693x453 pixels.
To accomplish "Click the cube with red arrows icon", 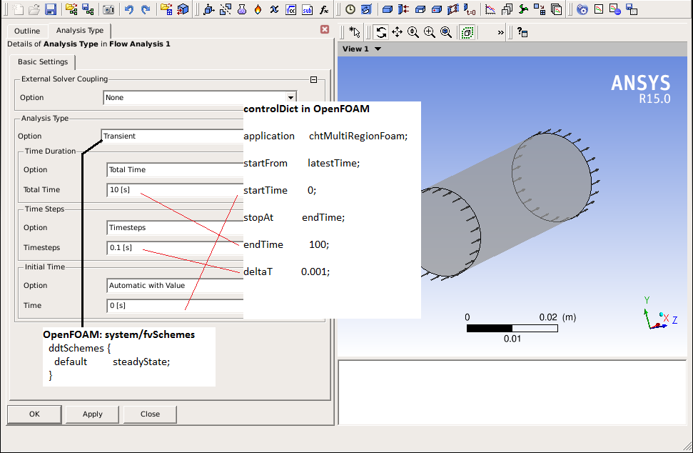I will (x=183, y=9).
